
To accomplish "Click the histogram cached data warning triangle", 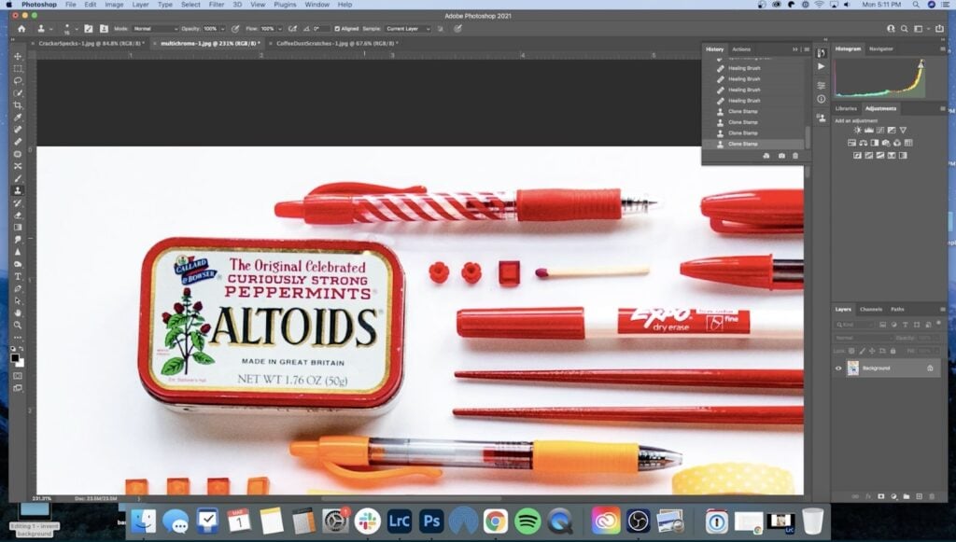I will coord(921,63).
